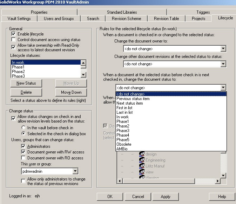Screen dimensions: 236x204
Task: Choose Last in list option
Action: 171,112
